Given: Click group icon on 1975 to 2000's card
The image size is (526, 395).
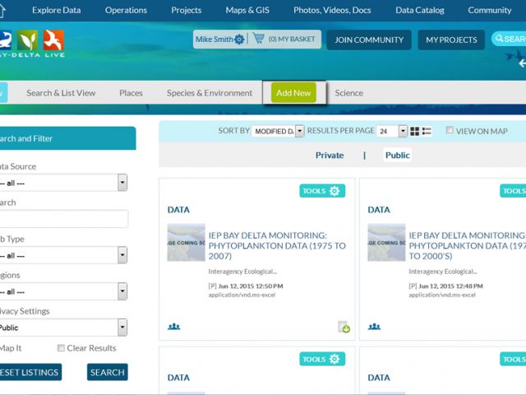Looking at the screenshot, I should (x=375, y=326).
